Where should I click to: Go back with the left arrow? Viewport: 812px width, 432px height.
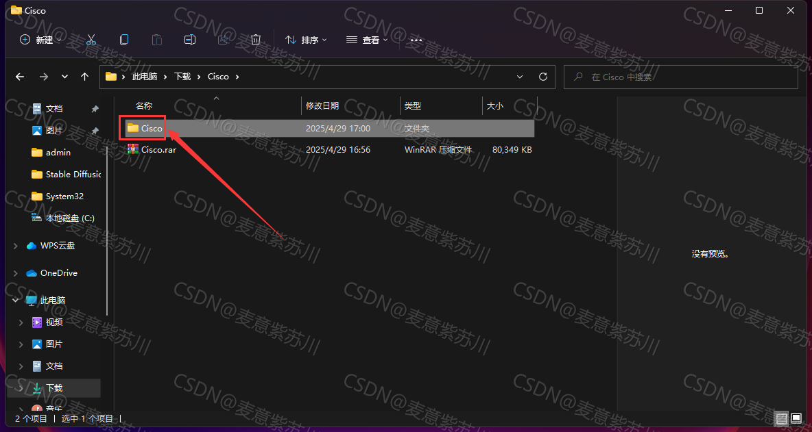[x=20, y=77]
